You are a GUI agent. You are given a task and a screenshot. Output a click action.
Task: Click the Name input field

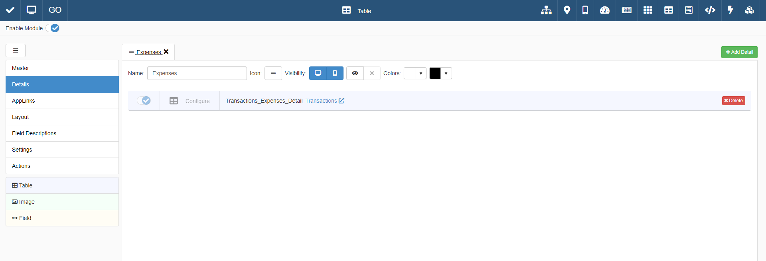(x=197, y=73)
